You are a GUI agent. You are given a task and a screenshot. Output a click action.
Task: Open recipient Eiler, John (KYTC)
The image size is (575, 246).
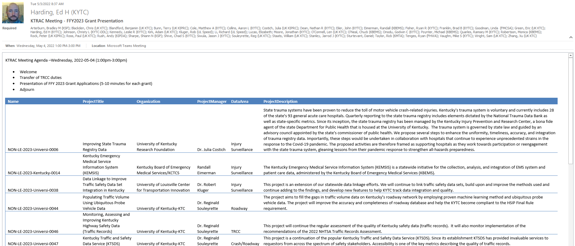pyautogui.click(x=349, y=28)
